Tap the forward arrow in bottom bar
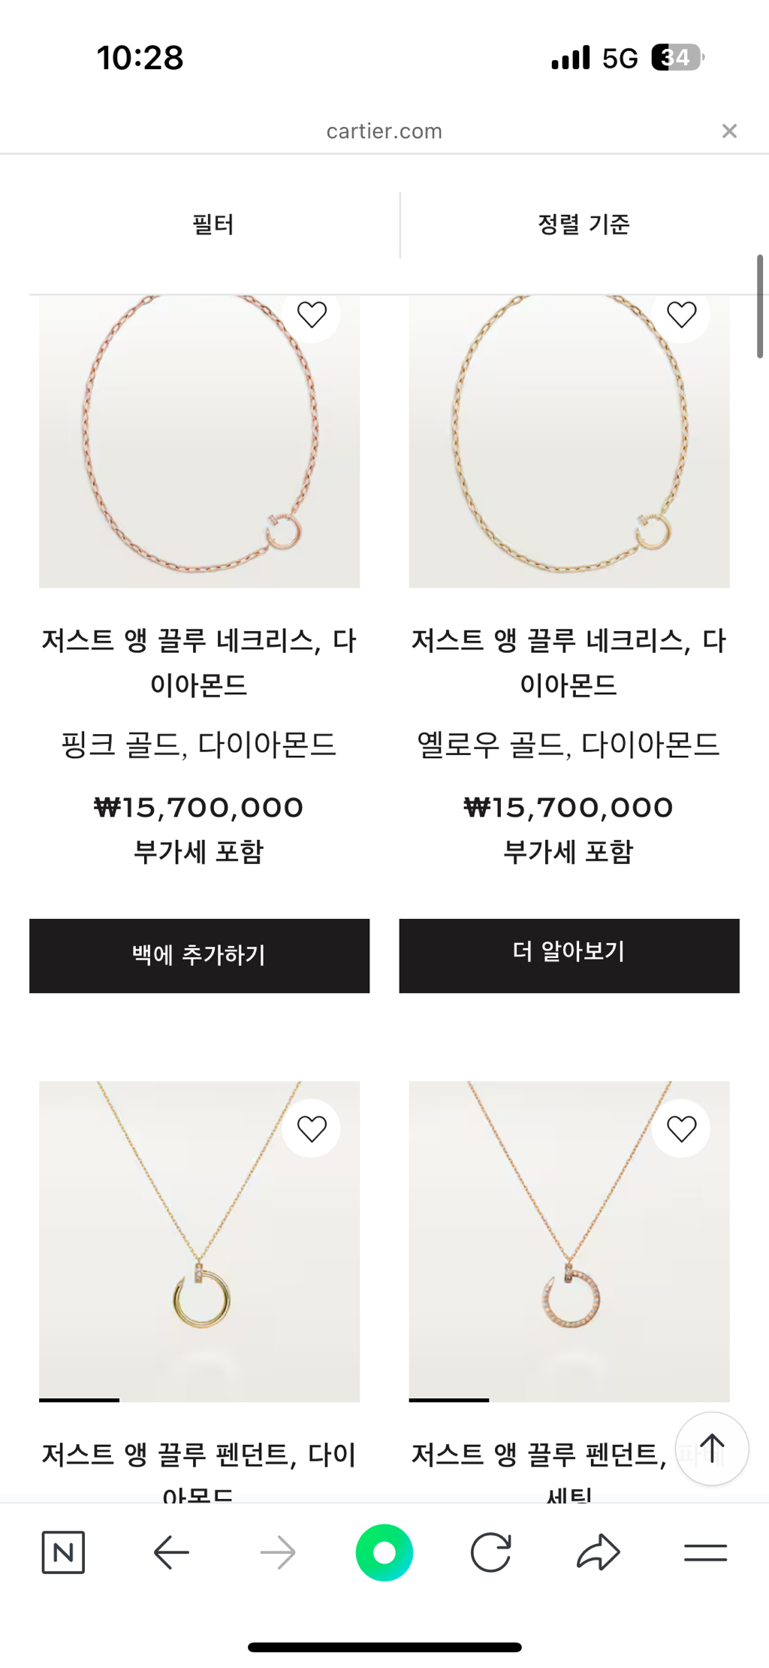This screenshot has height=1668, width=769. (x=278, y=1552)
